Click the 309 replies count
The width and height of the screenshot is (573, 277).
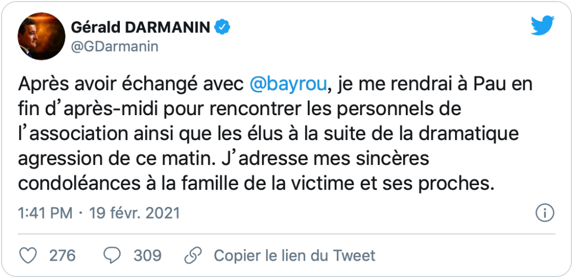[x=147, y=255]
